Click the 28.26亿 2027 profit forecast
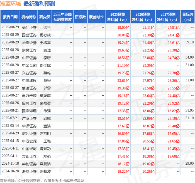 pos(174,81)
